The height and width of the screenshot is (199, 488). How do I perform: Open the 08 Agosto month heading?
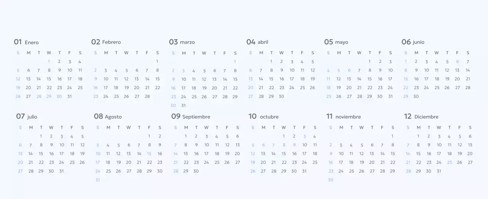108,116
